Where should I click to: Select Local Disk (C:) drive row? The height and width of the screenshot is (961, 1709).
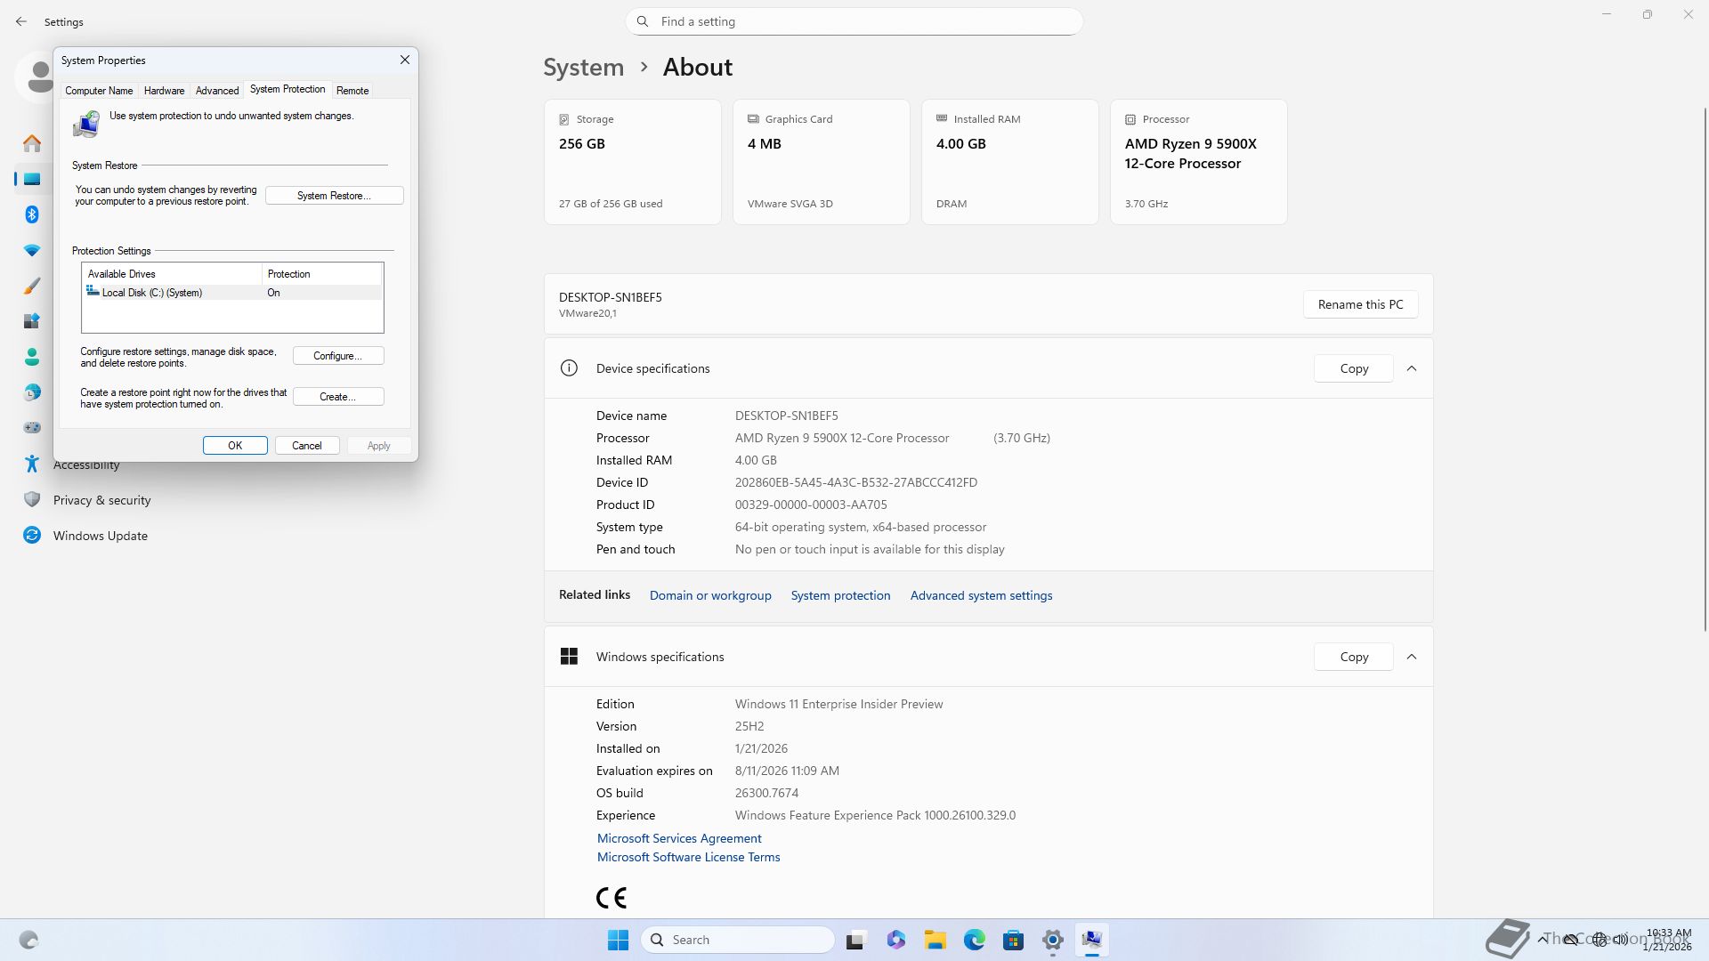coord(152,293)
